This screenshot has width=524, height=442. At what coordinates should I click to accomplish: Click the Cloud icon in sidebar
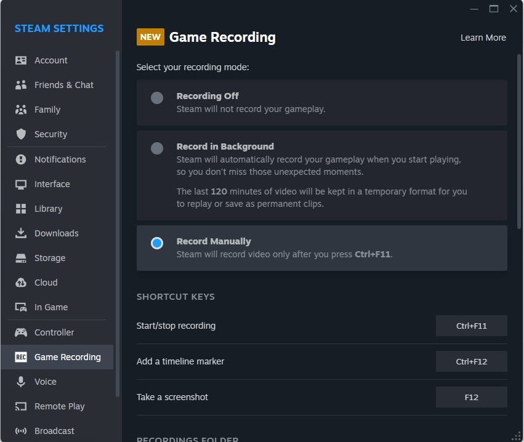[x=21, y=283]
